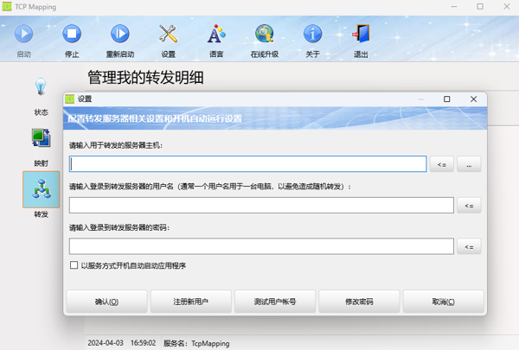Click the forwarding username input field

[261, 206]
